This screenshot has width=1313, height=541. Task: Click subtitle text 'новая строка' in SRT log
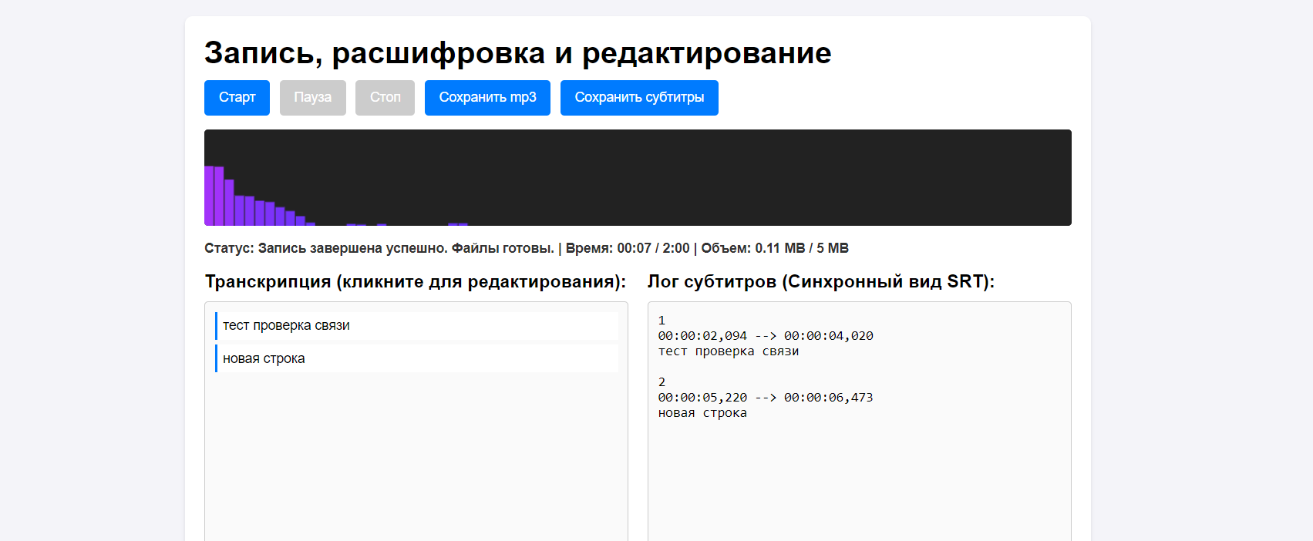click(702, 413)
